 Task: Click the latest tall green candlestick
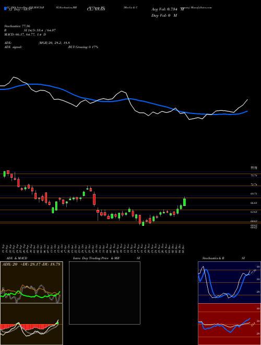185,202
